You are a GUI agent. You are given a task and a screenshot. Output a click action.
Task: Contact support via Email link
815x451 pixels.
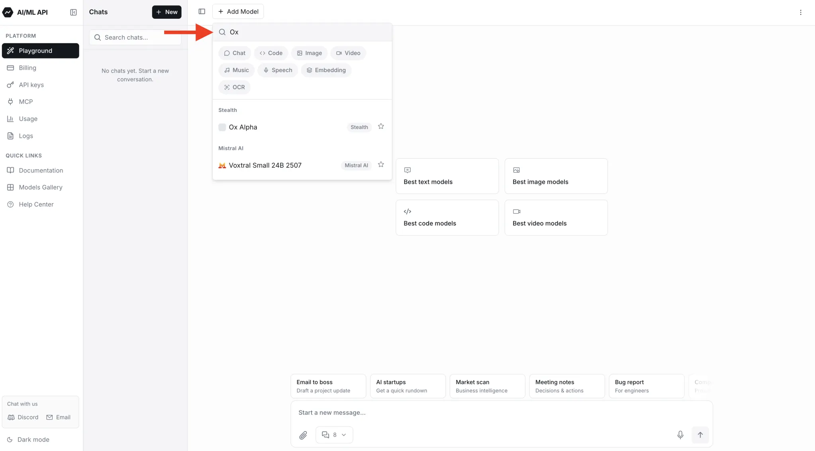pos(59,417)
